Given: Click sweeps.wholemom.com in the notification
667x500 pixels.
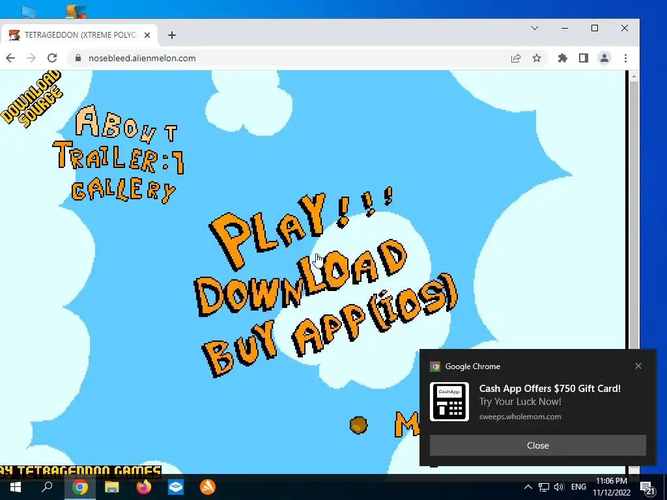Looking at the screenshot, I should (520, 417).
